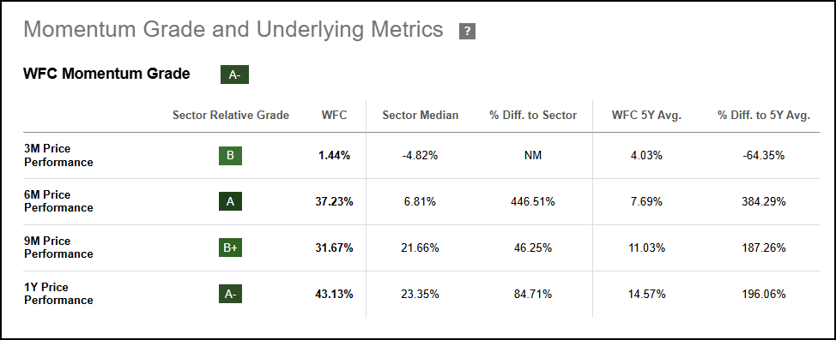Image resolution: width=836 pixels, height=340 pixels.
Task: Click the question mark help icon
Action: tap(467, 32)
